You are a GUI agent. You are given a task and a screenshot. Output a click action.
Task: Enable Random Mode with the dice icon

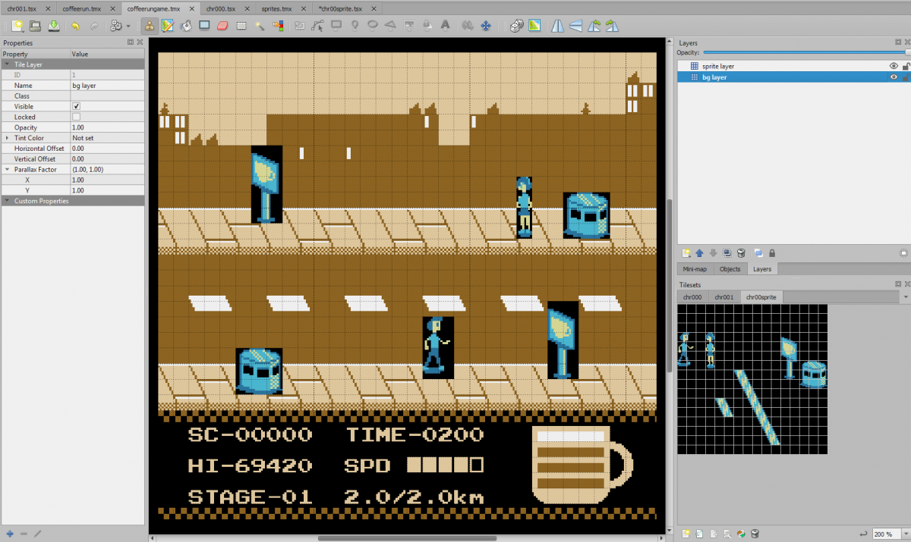point(516,25)
